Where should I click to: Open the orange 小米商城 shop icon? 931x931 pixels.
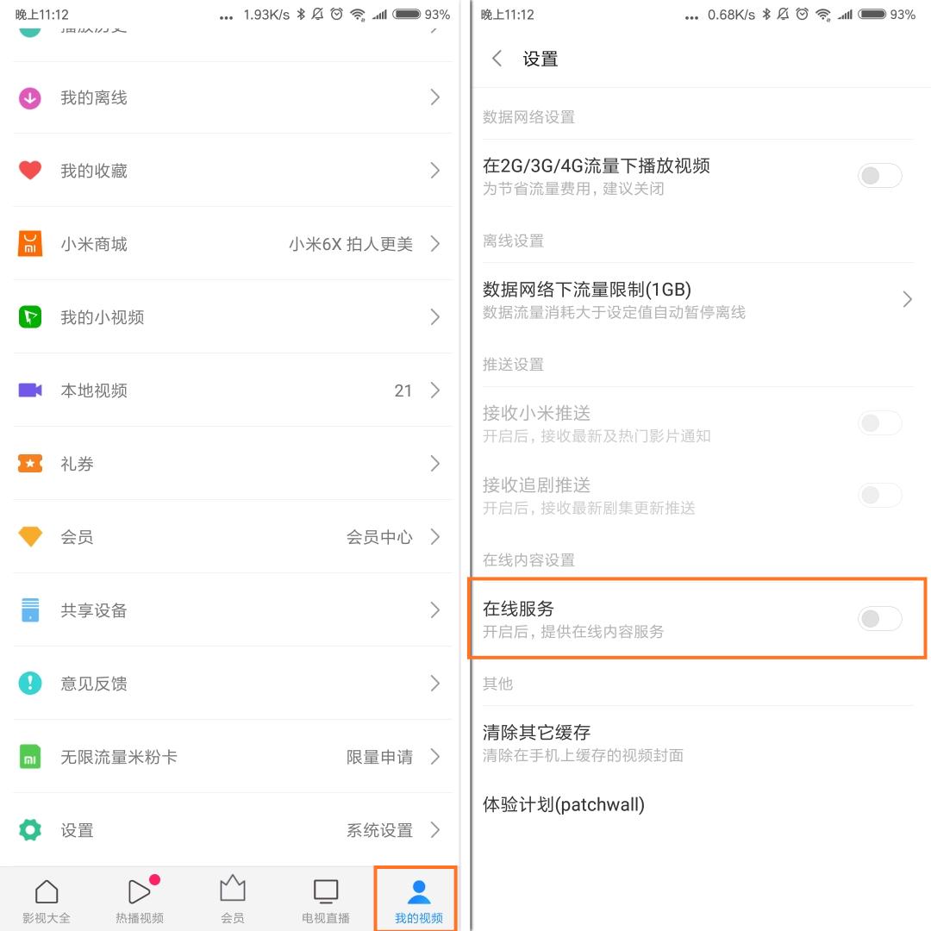point(29,243)
